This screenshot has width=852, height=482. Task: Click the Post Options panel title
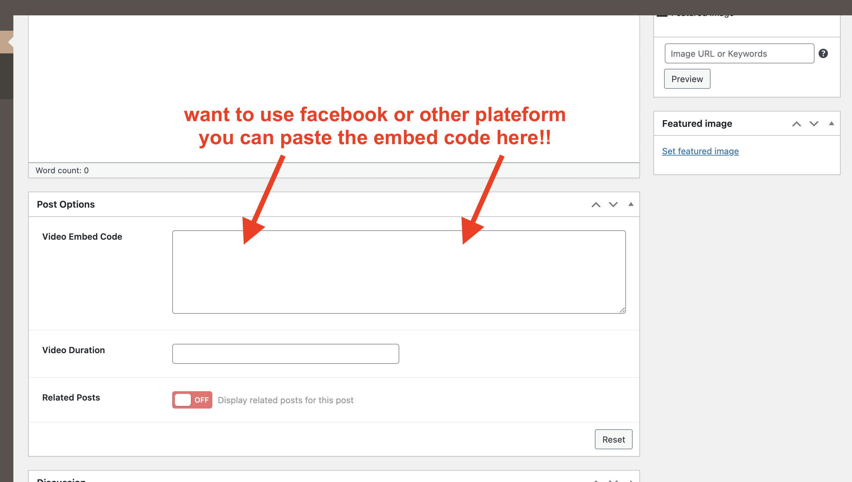(66, 204)
